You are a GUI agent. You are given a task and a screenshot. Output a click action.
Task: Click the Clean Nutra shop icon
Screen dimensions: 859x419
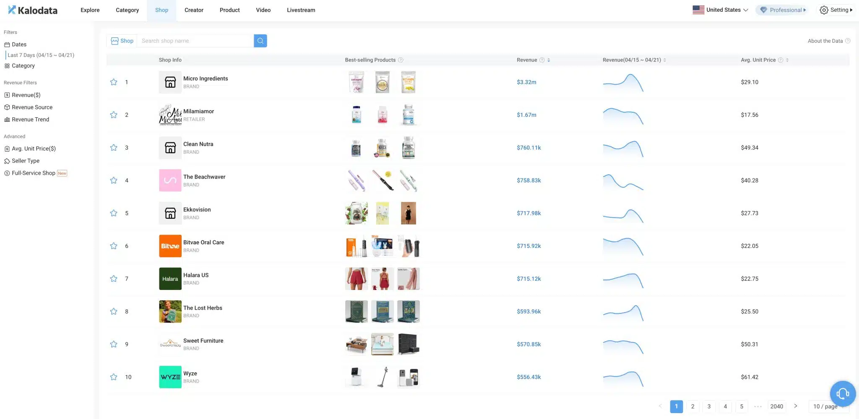pyautogui.click(x=170, y=147)
